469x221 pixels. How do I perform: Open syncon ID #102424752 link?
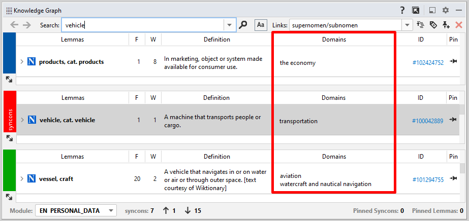pos(427,63)
